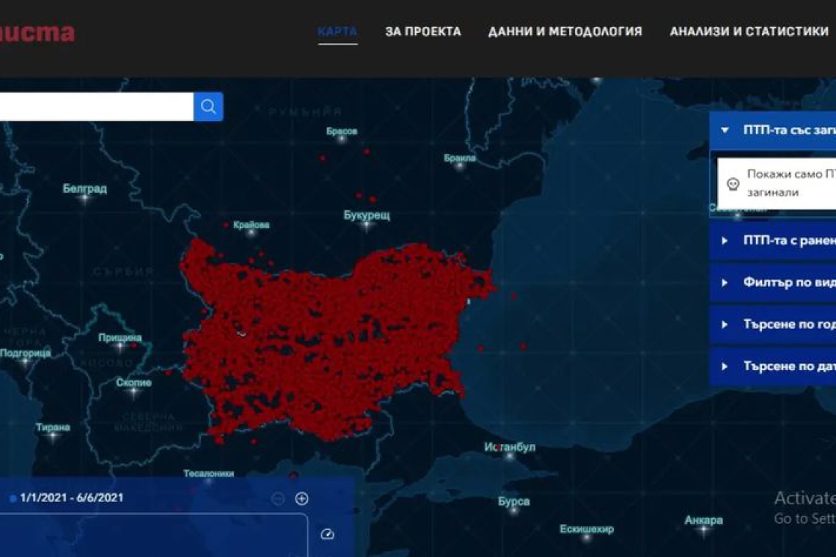Click the Букурещ city marker on map

click(x=366, y=224)
